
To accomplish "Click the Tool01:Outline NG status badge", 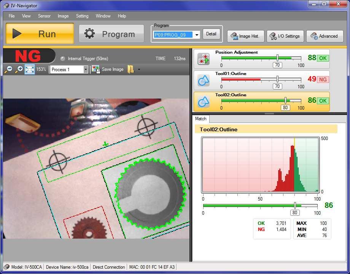I will click(x=323, y=80).
